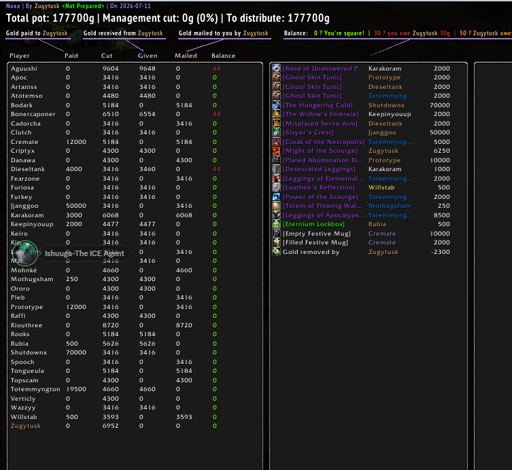Open Might of the Scourge item link
Screen dimensions: 512x470
point(320,151)
